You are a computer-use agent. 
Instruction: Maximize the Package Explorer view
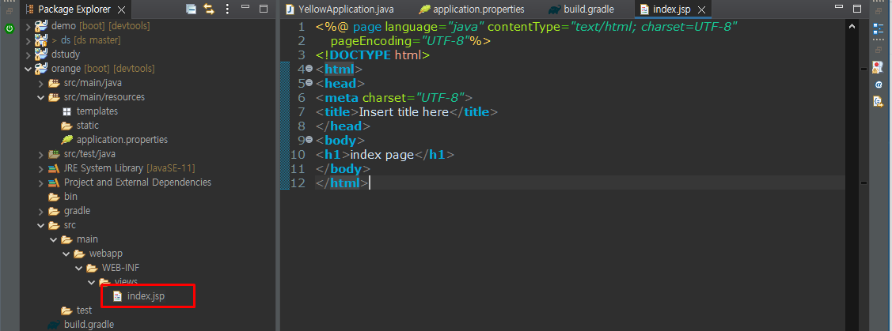(x=264, y=9)
